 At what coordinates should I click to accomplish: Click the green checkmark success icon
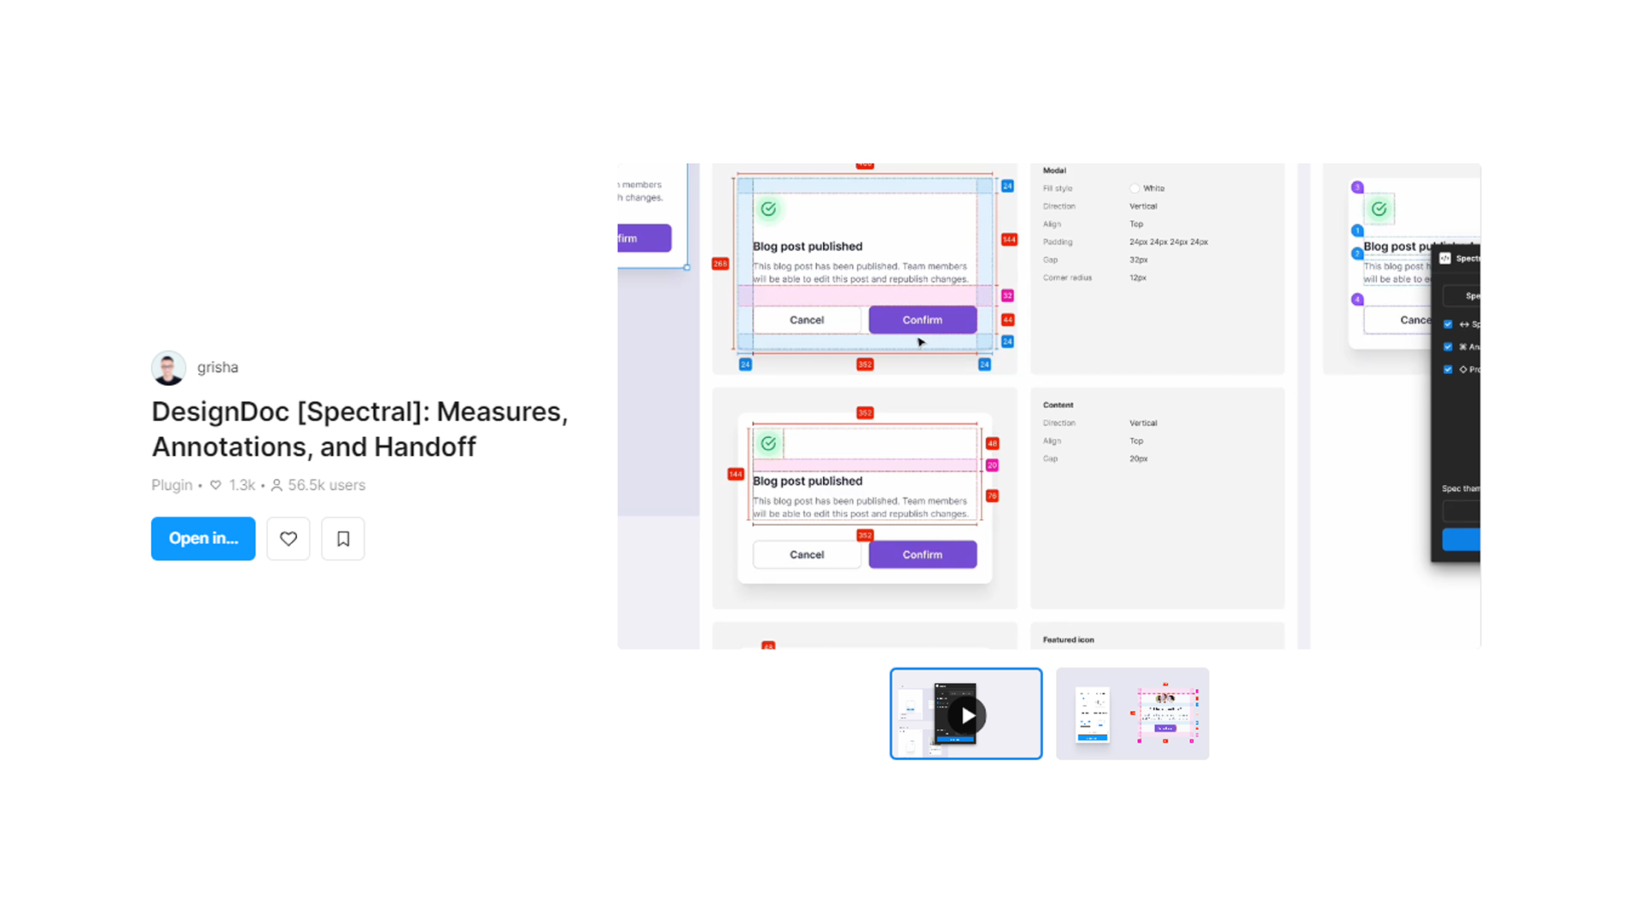click(x=769, y=208)
